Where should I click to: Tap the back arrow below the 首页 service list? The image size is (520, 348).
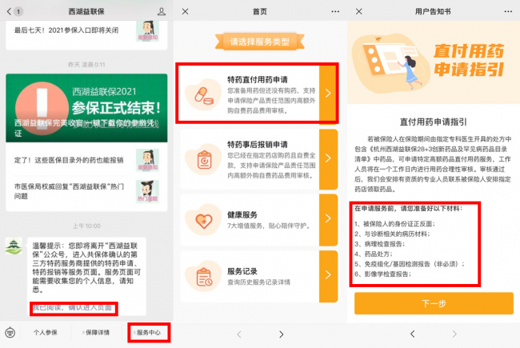tap(237, 333)
